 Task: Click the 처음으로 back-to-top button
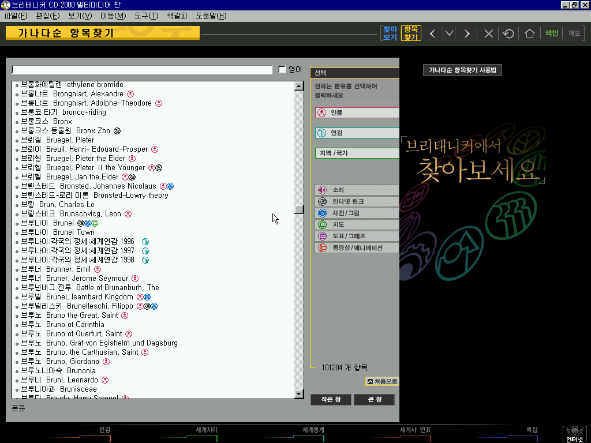point(382,381)
